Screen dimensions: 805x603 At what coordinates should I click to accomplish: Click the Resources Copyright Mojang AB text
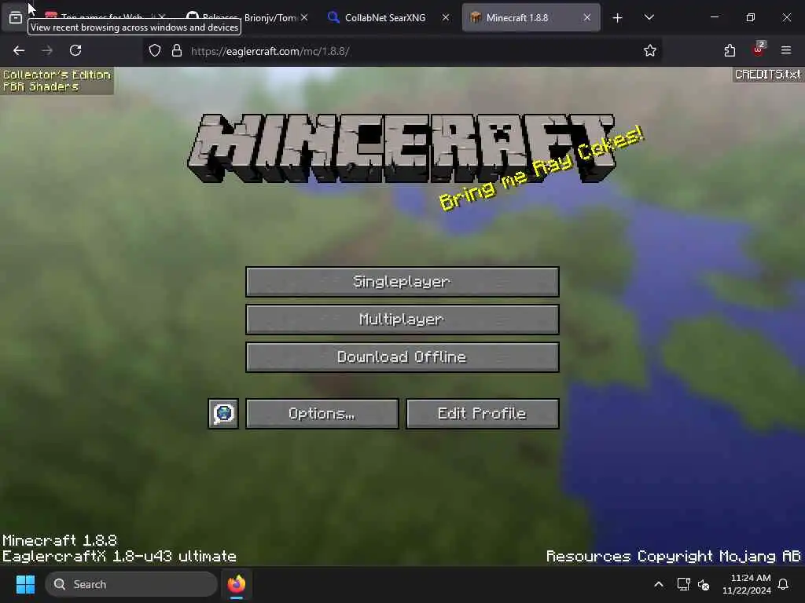click(x=674, y=557)
